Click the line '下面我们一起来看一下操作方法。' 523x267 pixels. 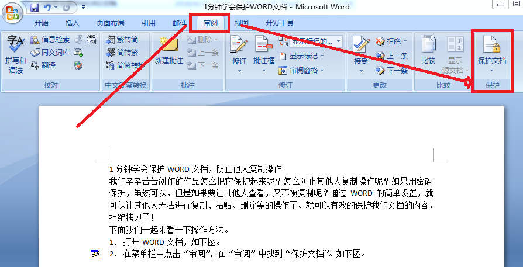[x=169, y=230]
